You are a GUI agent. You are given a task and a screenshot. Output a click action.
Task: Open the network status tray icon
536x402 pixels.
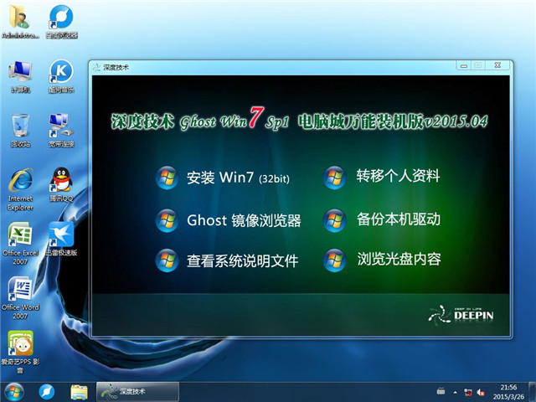pyautogui.click(x=468, y=392)
